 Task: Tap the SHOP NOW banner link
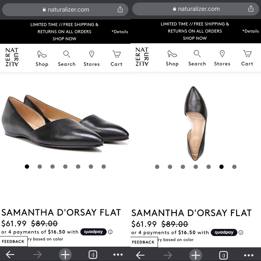point(64,38)
